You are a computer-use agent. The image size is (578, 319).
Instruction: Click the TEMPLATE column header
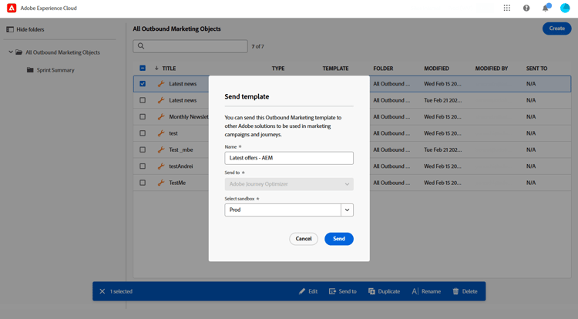point(335,68)
